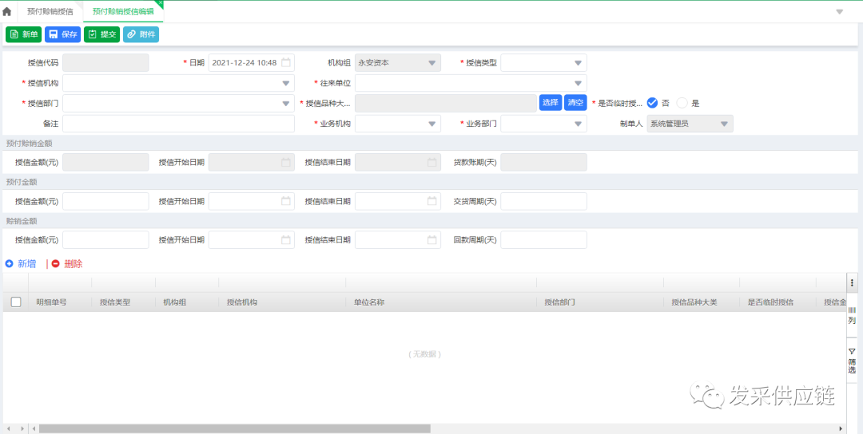The image size is (863, 434).
Task: Click the table's 机构组 column header
Action: (x=175, y=302)
